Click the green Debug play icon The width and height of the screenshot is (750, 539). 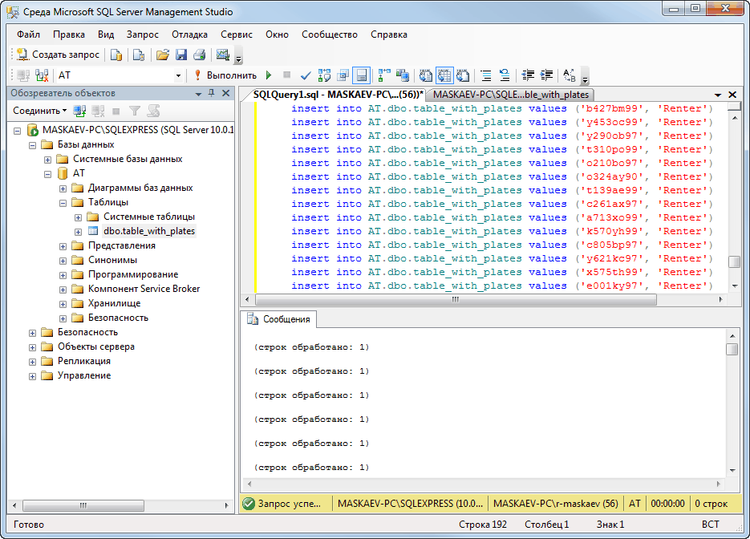(x=269, y=75)
